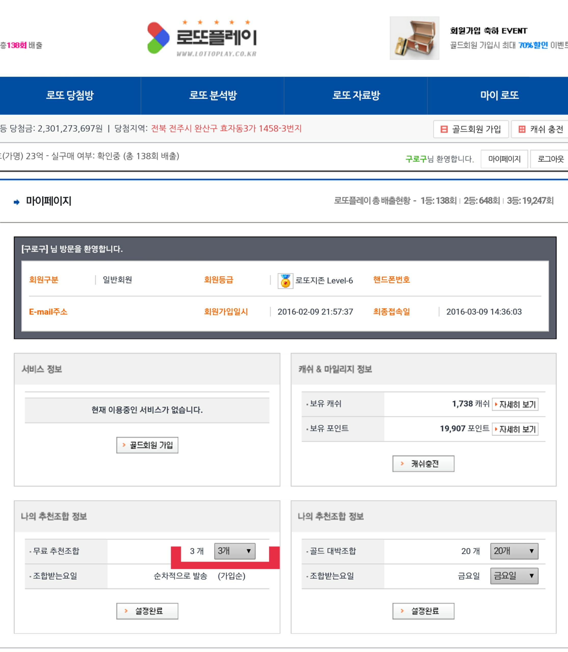Go to the 로또 자료방 menu
Screen dimensions: 568x652
356,95
